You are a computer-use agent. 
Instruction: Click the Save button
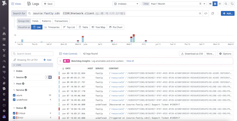click(48, 4)
